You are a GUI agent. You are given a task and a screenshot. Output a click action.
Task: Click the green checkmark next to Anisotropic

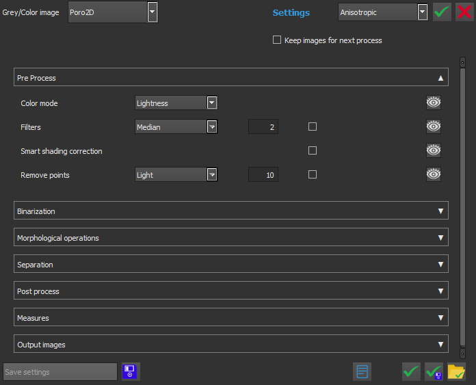tap(442, 12)
